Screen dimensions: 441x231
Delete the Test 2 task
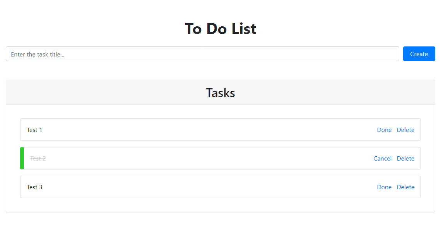click(x=405, y=158)
